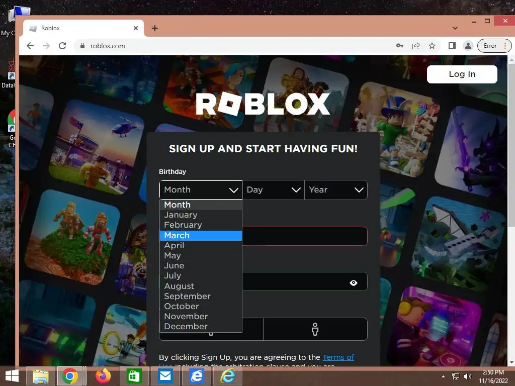Open Internet Explorer from taskbar
The image size is (515, 386).
[228, 376]
